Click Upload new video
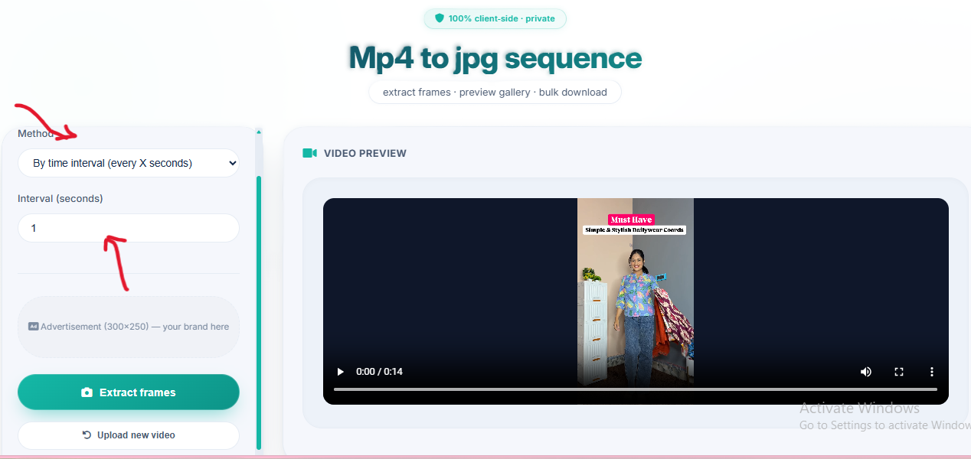This screenshot has width=971, height=459. (x=128, y=435)
